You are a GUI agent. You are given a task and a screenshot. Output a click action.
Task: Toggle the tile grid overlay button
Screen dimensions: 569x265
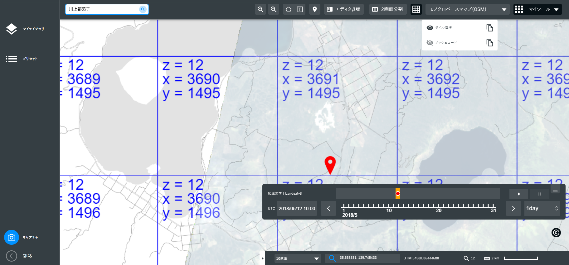[416, 9]
